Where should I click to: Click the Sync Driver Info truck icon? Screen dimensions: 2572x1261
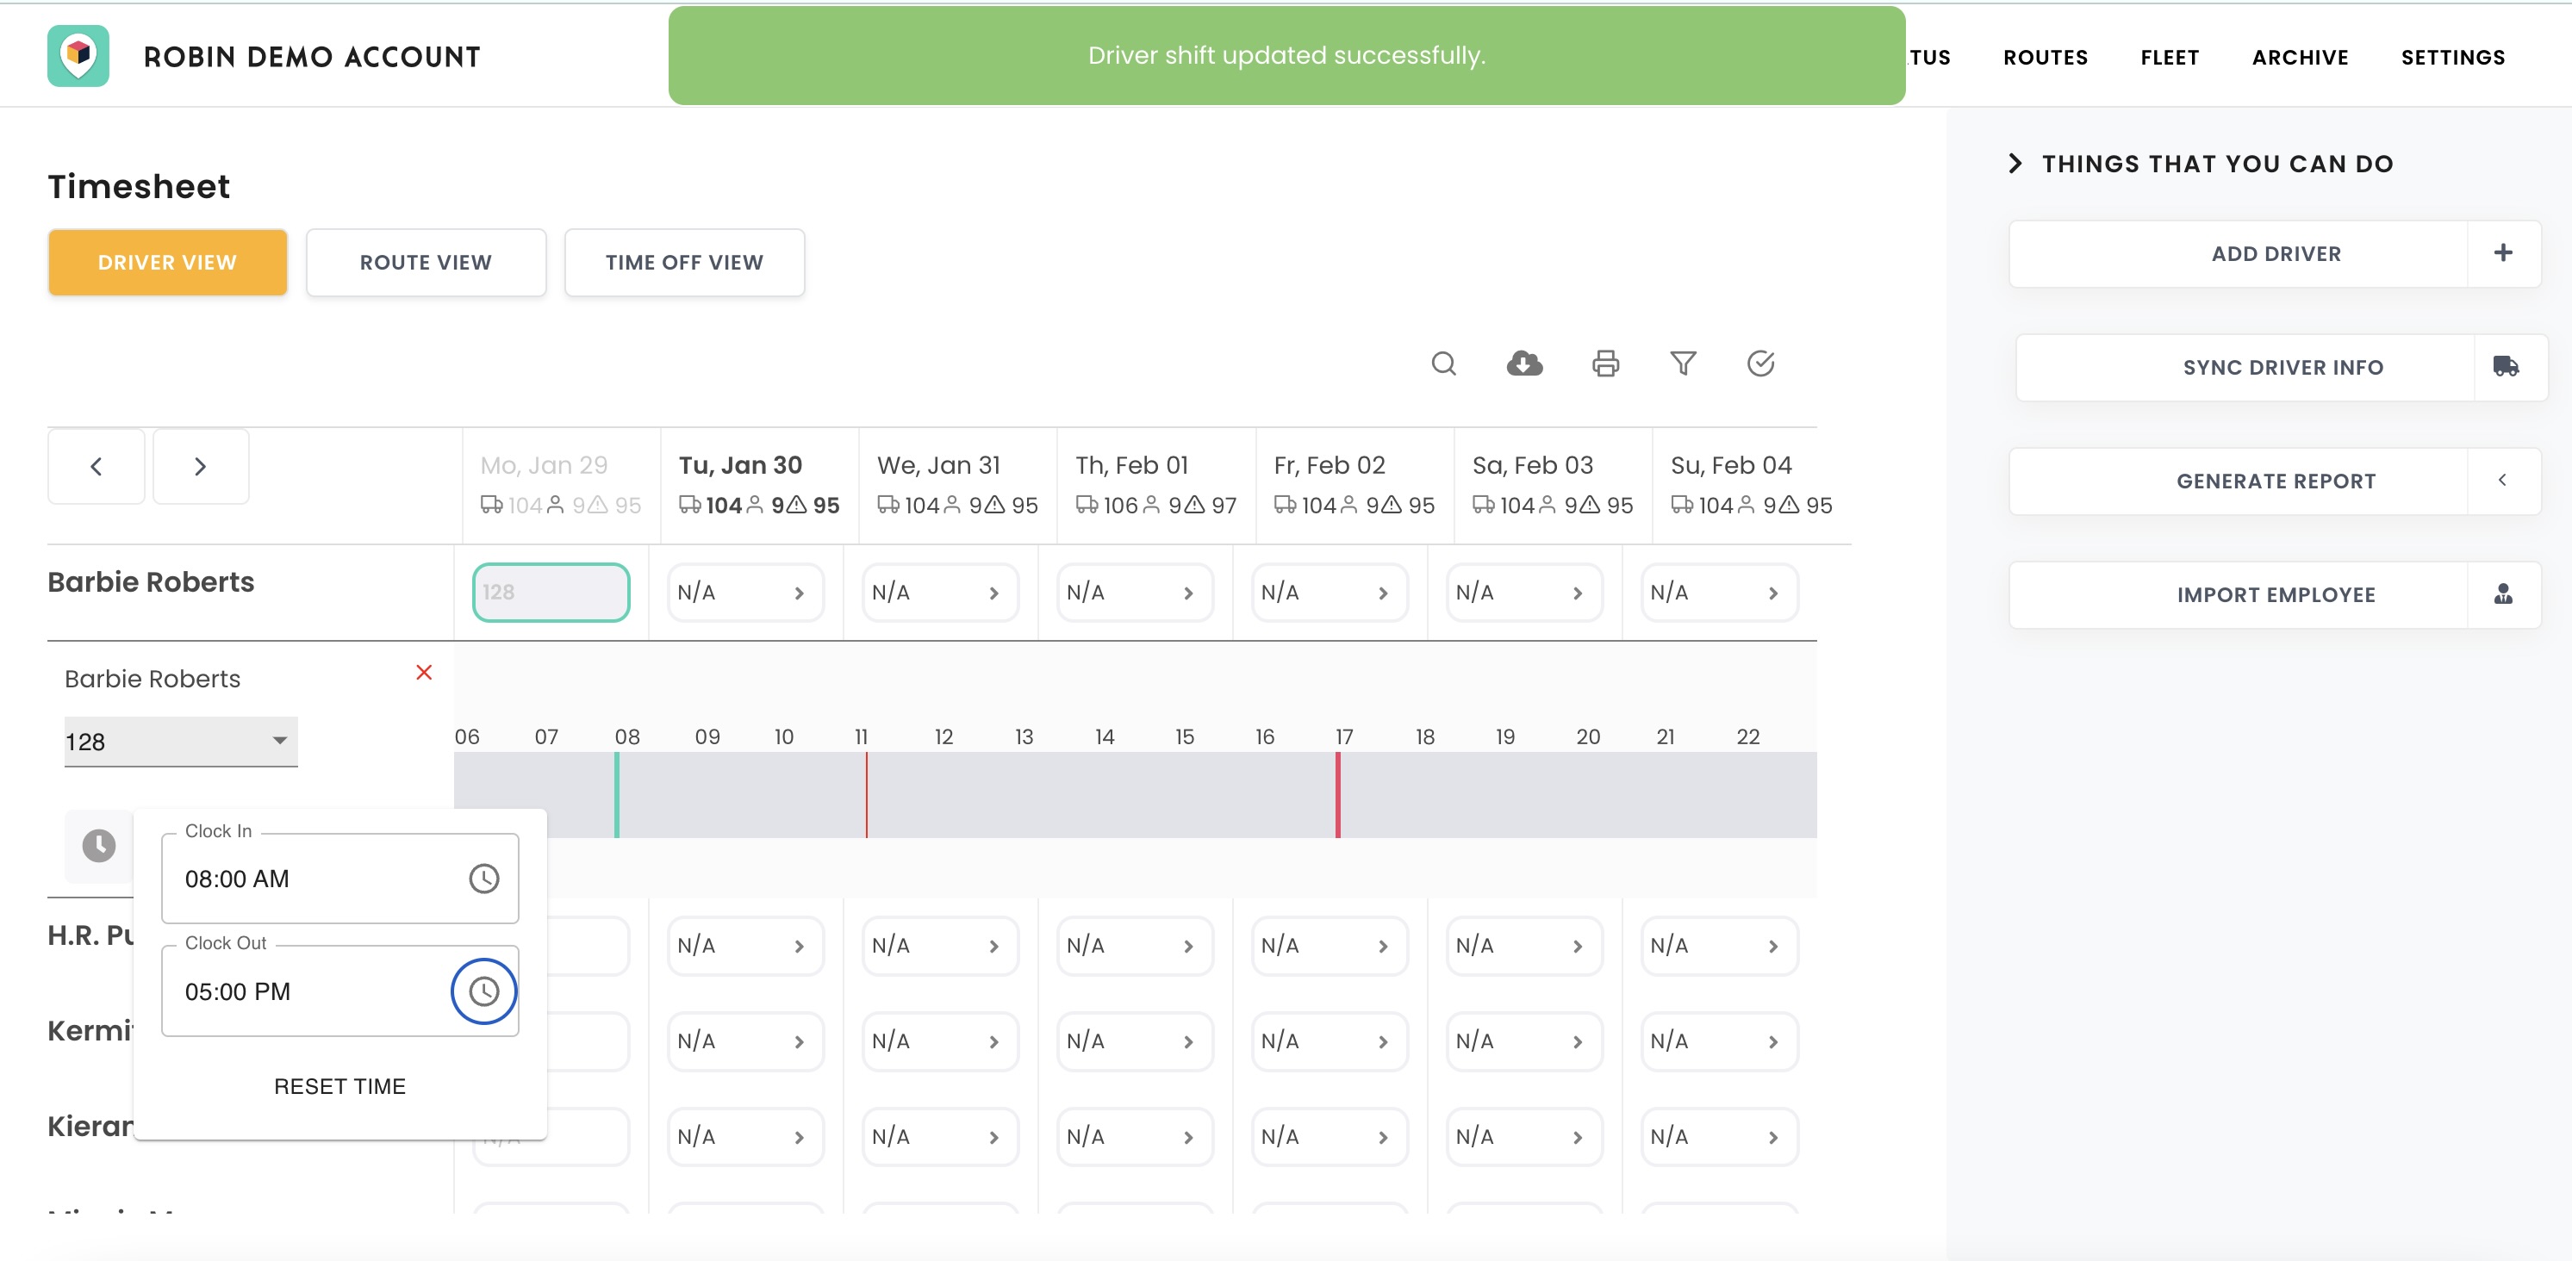(x=2504, y=366)
